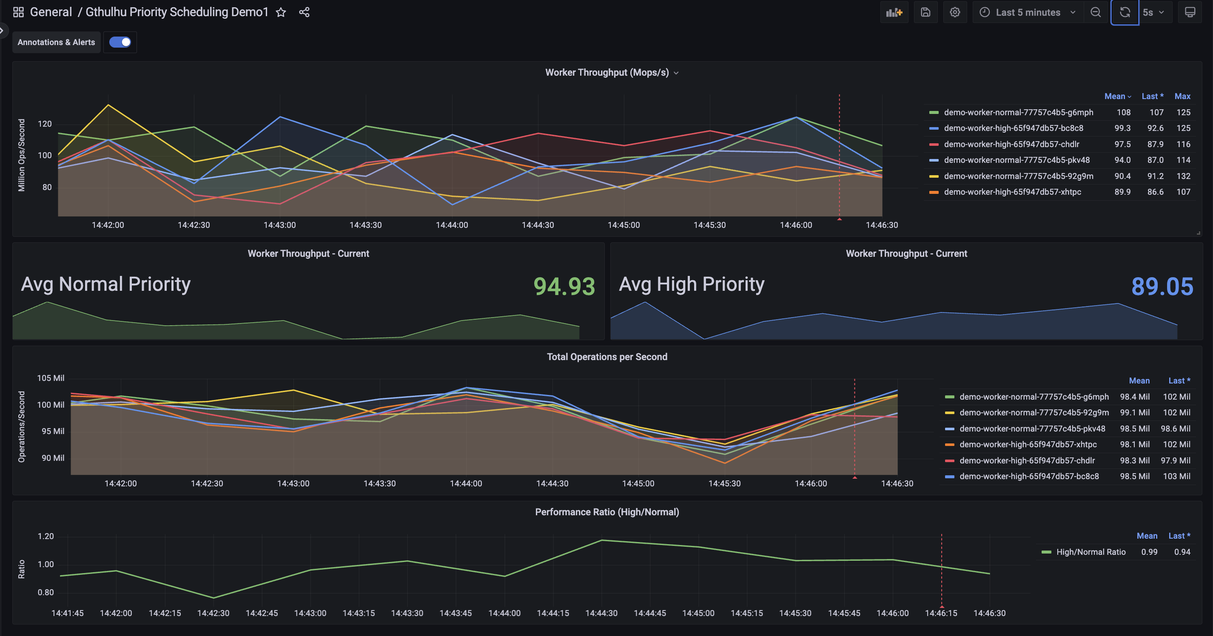Image resolution: width=1213 pixels, height=636 pixels.
Task: Star the dashboard as favorite
Action: point(281,12)
